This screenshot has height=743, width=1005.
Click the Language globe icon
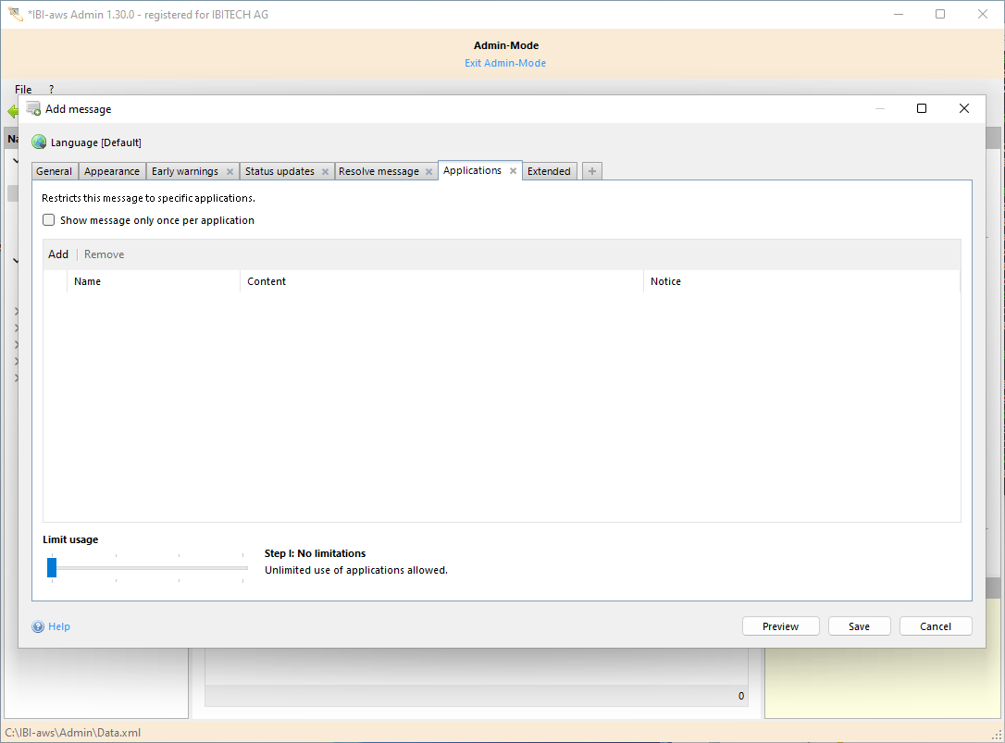click(39, 142)
